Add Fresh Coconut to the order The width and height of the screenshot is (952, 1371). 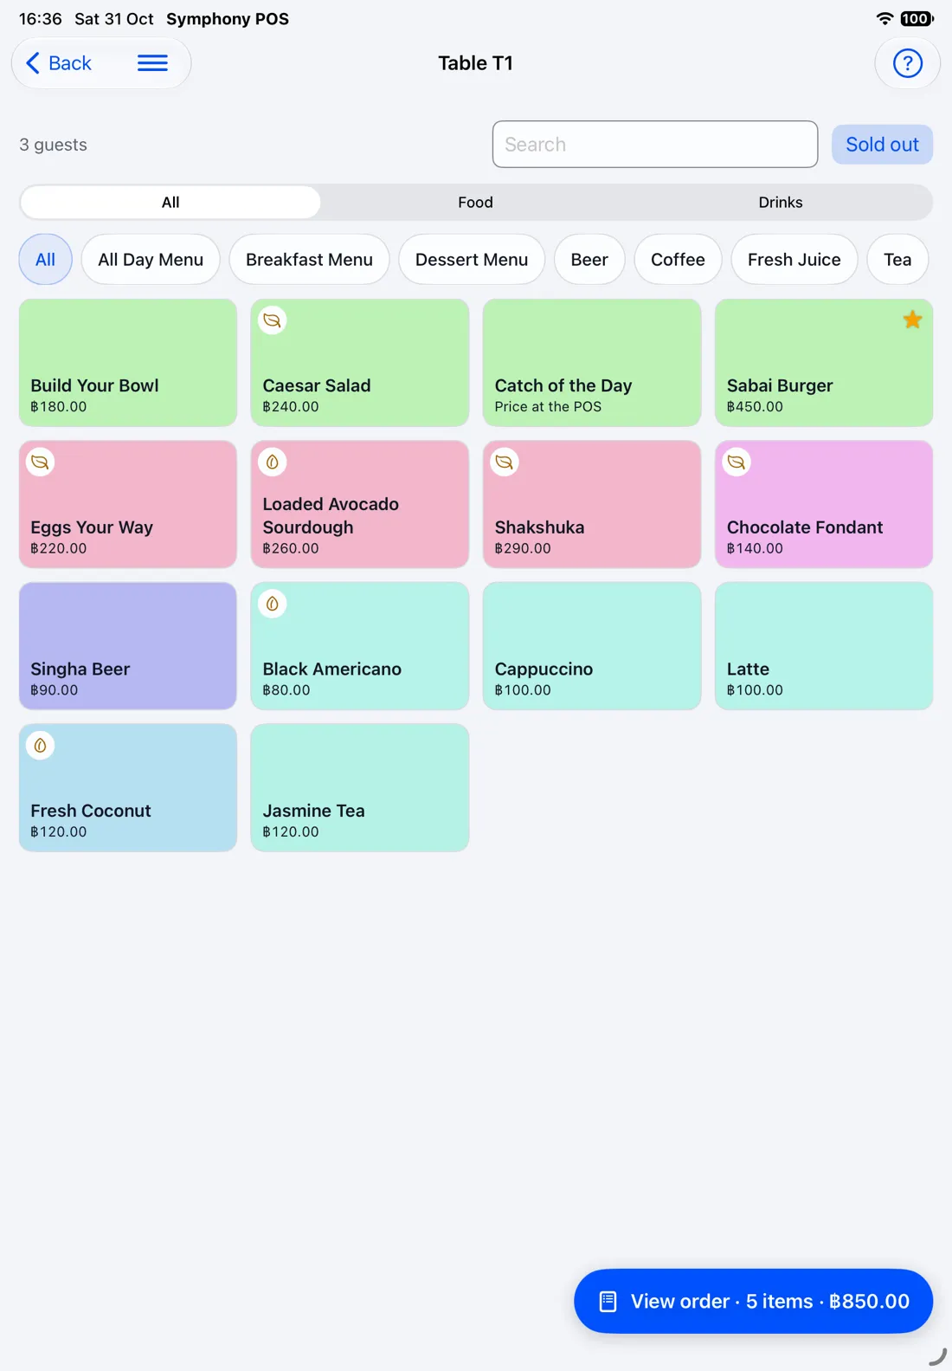128,787
